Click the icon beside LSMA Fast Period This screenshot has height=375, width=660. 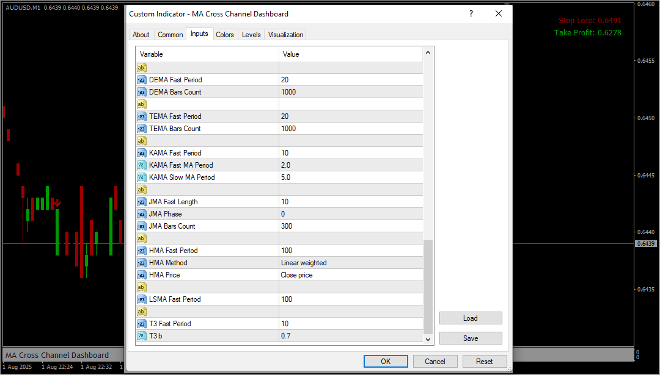point(141,299)
